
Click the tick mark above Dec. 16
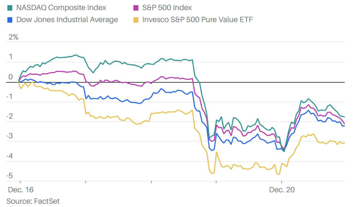point(20,182)
